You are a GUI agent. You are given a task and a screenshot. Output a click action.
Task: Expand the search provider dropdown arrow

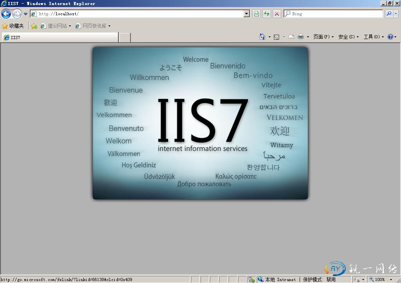pos(396,14)
